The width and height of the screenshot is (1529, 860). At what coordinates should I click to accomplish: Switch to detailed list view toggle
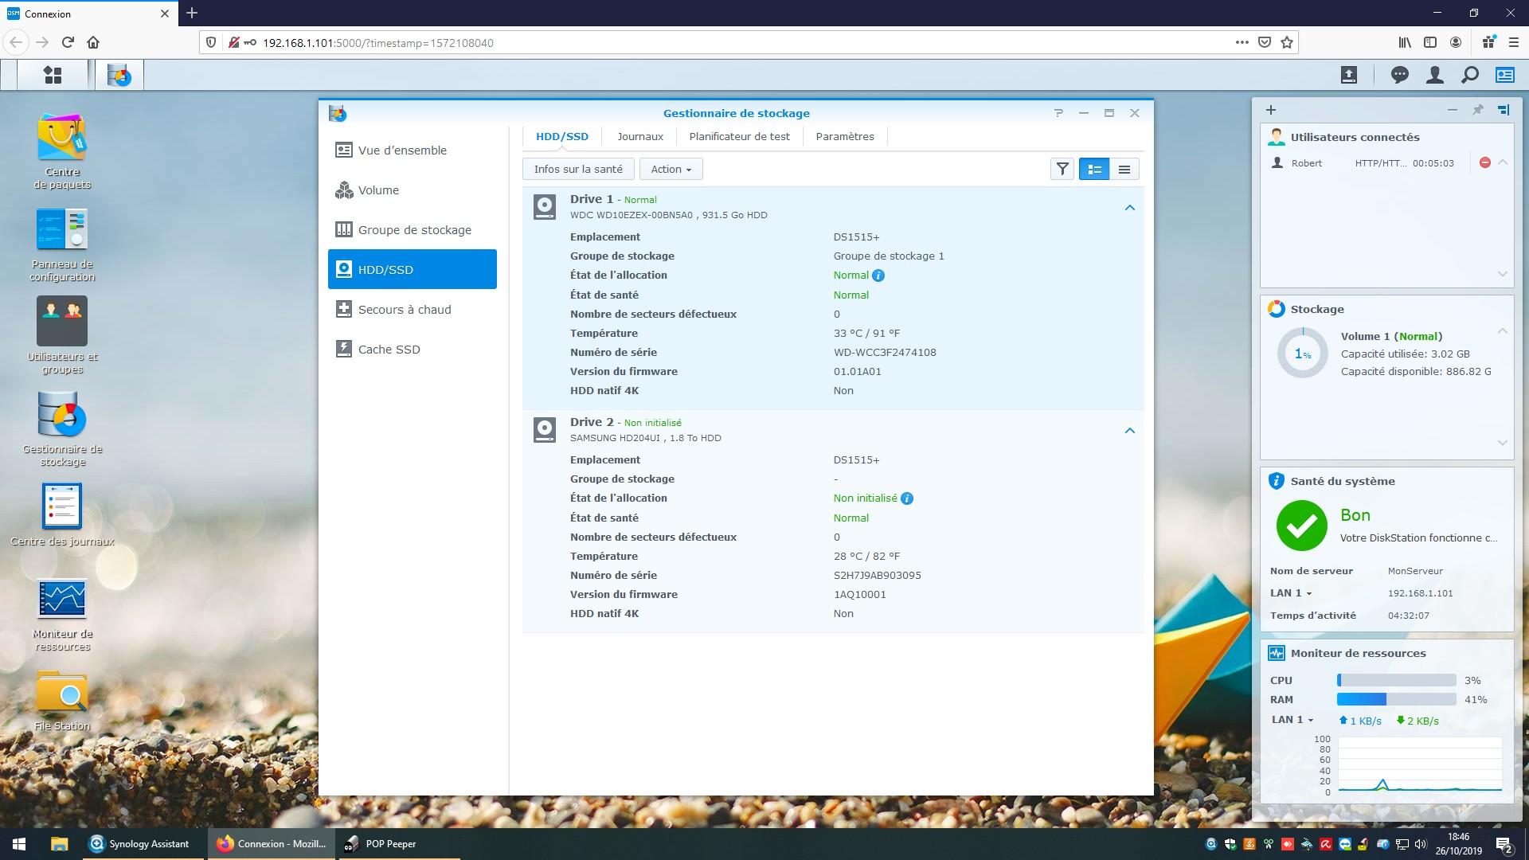tap(1094, 169)
